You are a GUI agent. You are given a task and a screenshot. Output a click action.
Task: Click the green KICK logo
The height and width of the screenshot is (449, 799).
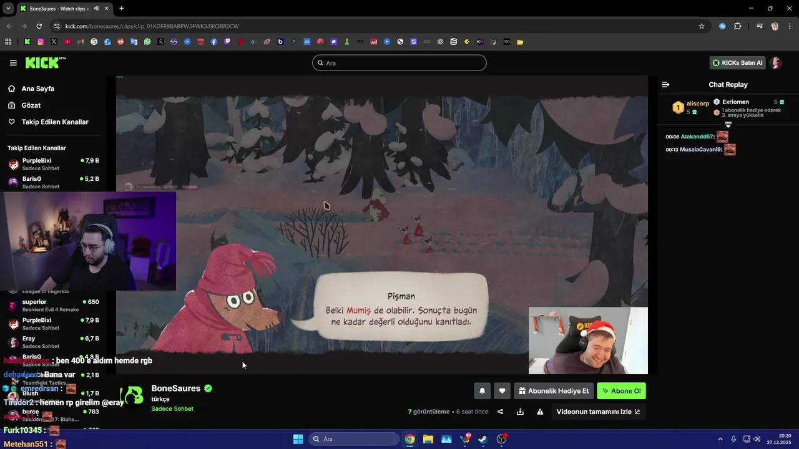(46, 62)
